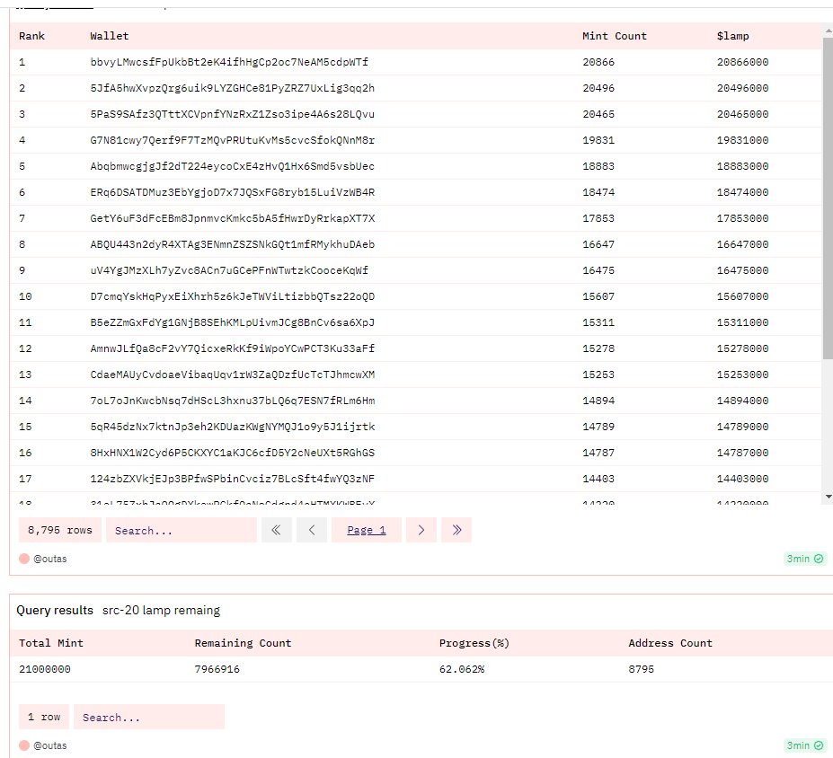Click the Search field below Total Mint table
The width and height of the screenshot is (833, 758).
(148, 717)
